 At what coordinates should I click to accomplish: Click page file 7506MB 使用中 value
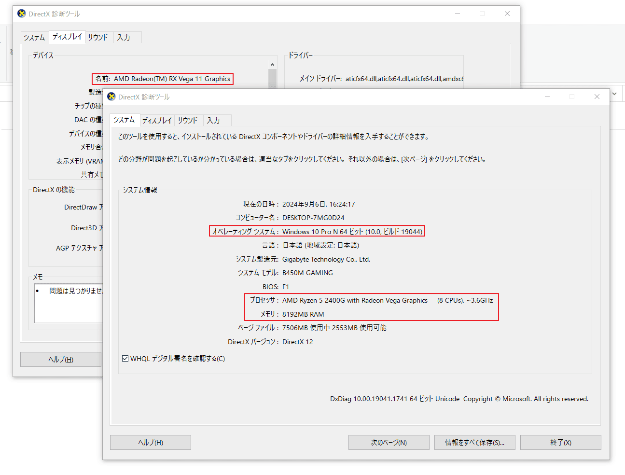(x=334, y=328)
